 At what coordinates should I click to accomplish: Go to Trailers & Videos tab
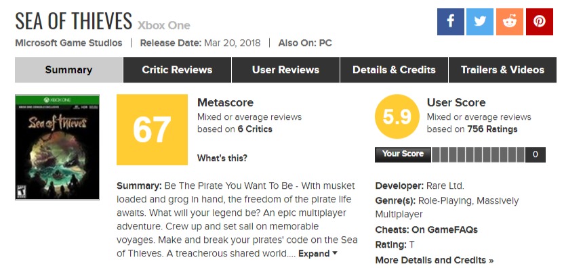pyautogui.click(x=502, y=70)
